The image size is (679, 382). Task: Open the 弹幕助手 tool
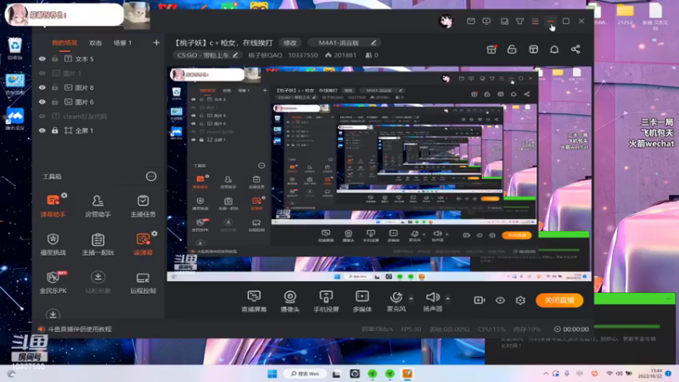click(53, 205)
